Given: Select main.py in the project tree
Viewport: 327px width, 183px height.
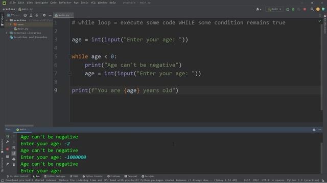Looking at the screenshot, I should [21, 29].
